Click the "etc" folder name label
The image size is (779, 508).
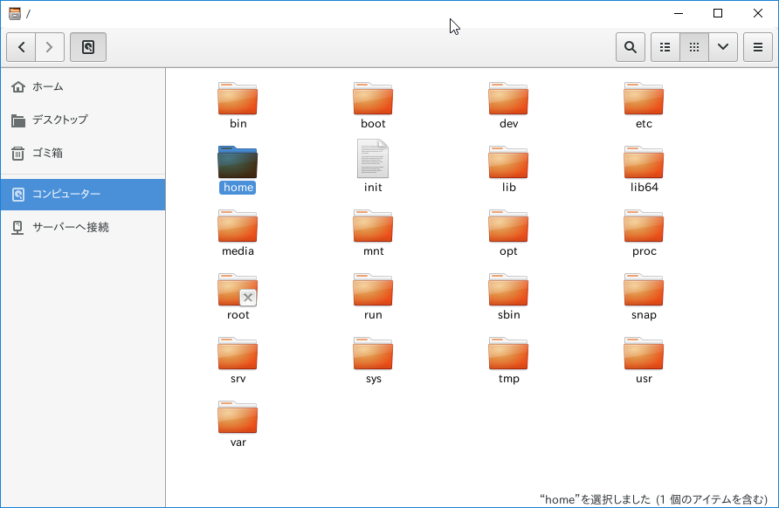(x=644, y=124)
